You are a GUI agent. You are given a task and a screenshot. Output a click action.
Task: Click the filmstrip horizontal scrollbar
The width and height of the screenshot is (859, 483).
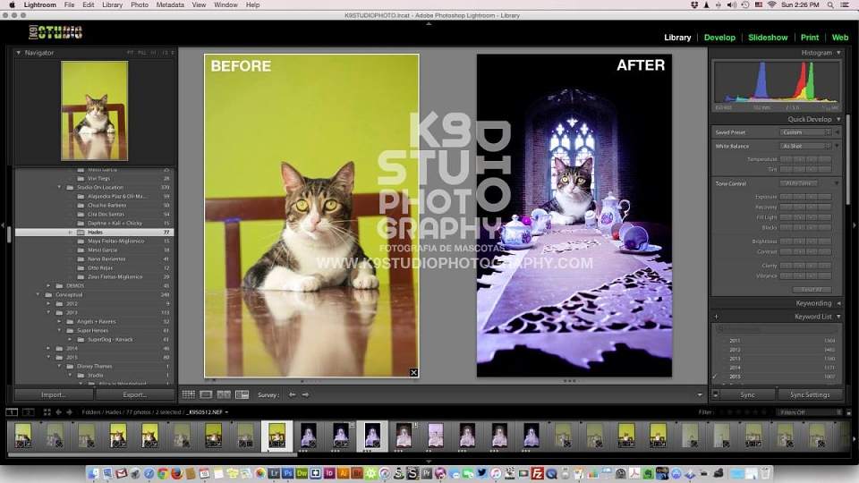pos(152,454)
